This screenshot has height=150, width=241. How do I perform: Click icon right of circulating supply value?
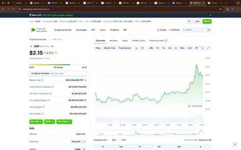pyautogui.click(x=85, y=100)
